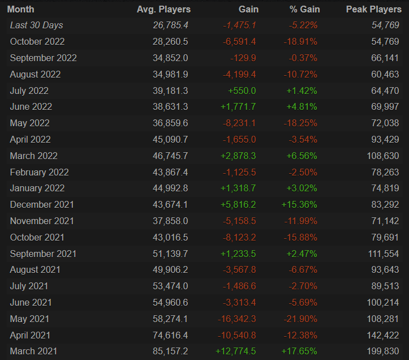Select the Last 30 Days row label
Screen dimensions: 409x360
37,25
